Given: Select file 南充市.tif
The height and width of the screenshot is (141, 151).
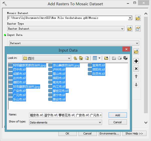Looking at the screenshot, I should [57, 82].
